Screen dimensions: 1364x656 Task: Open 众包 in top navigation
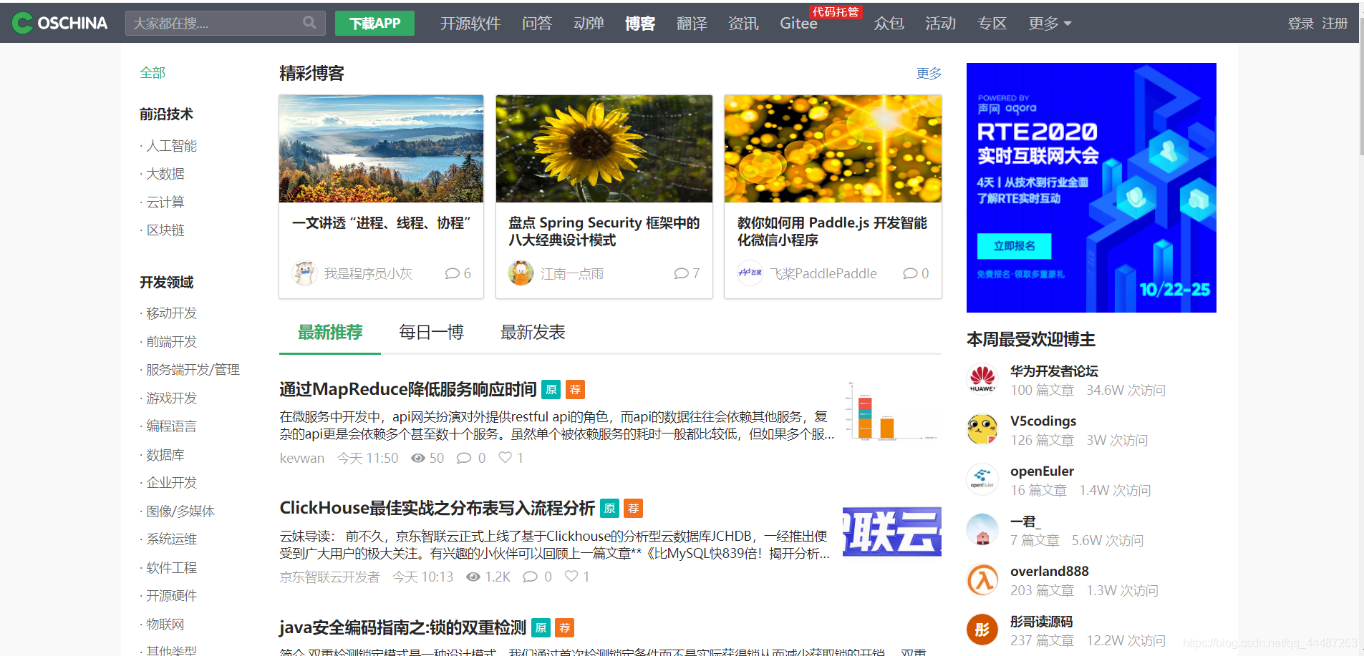(889, 24)
